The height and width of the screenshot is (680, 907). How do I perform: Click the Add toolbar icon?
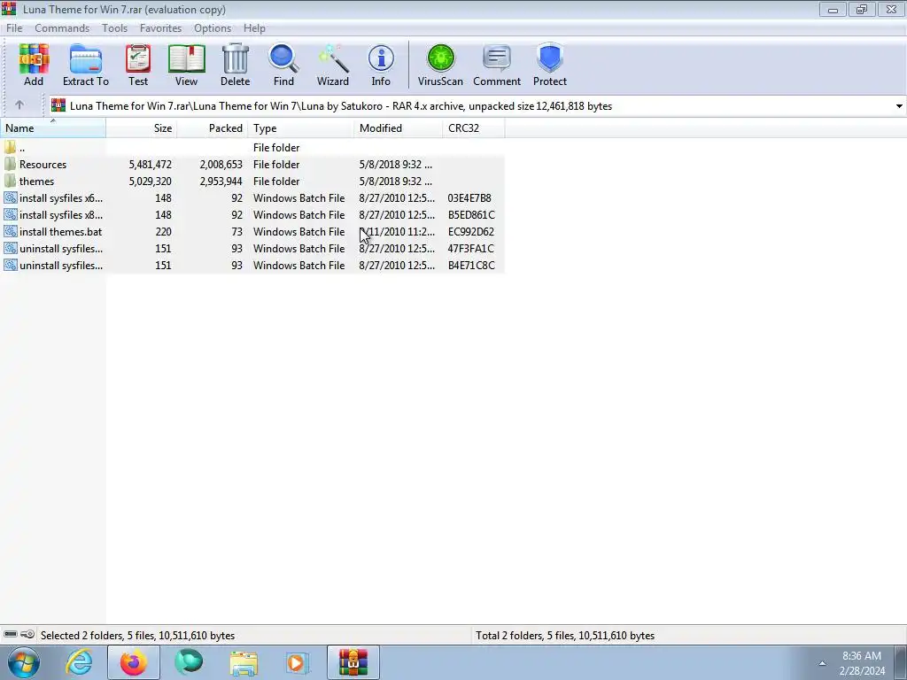(x=34, y=65)
